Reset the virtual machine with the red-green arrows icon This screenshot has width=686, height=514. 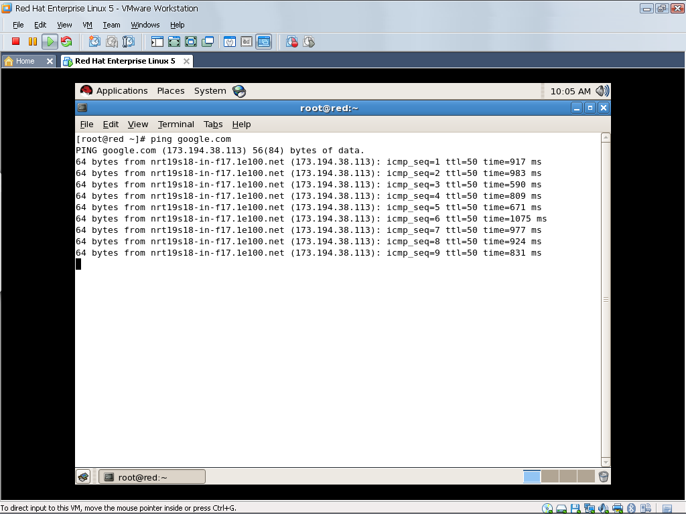pos(66,41)
